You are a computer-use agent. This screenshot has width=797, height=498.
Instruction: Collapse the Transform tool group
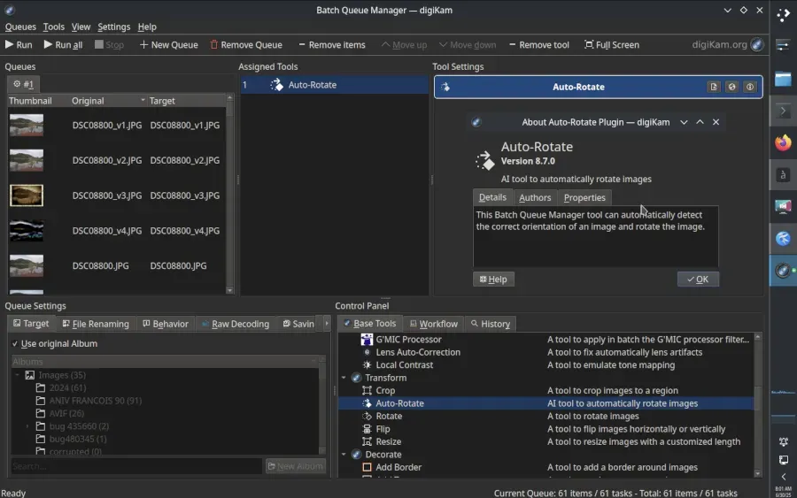point(344,378)
